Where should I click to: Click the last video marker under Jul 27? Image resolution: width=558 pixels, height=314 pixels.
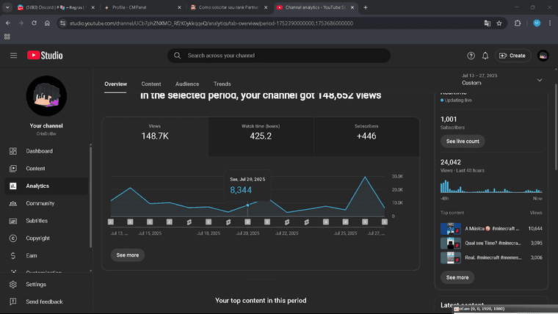click(x=384, y=222)
